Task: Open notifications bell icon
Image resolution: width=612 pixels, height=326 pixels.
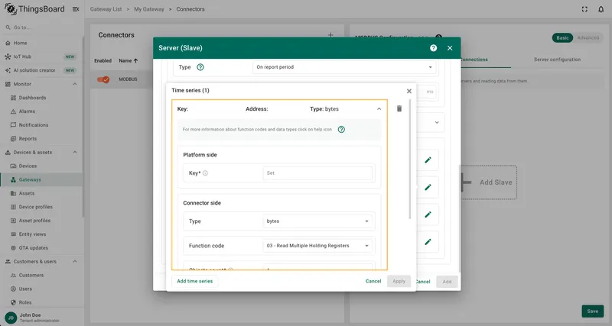Action: 601,9
